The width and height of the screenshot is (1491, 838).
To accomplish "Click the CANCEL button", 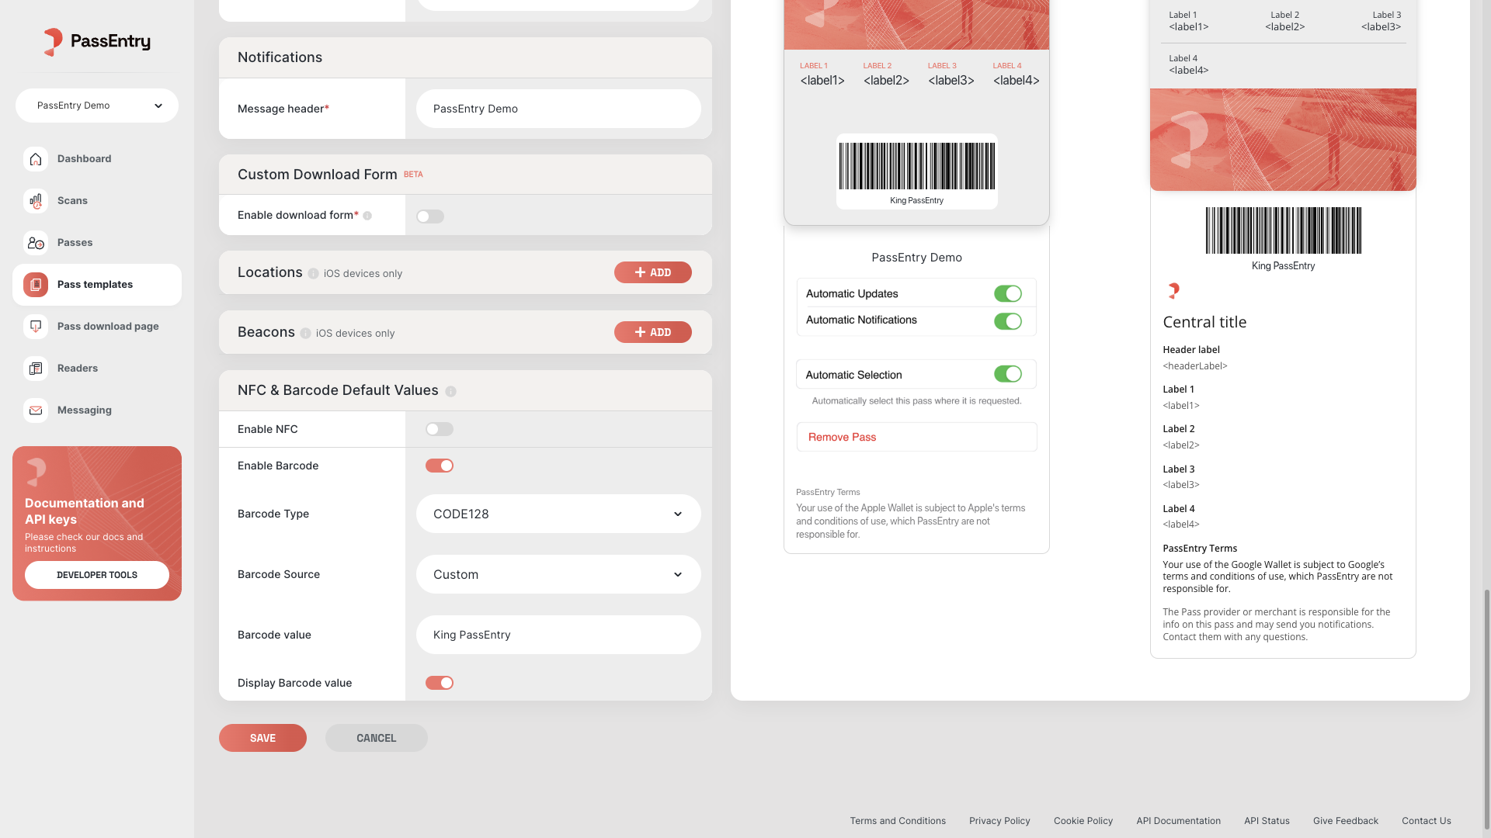I will [377, 738].
